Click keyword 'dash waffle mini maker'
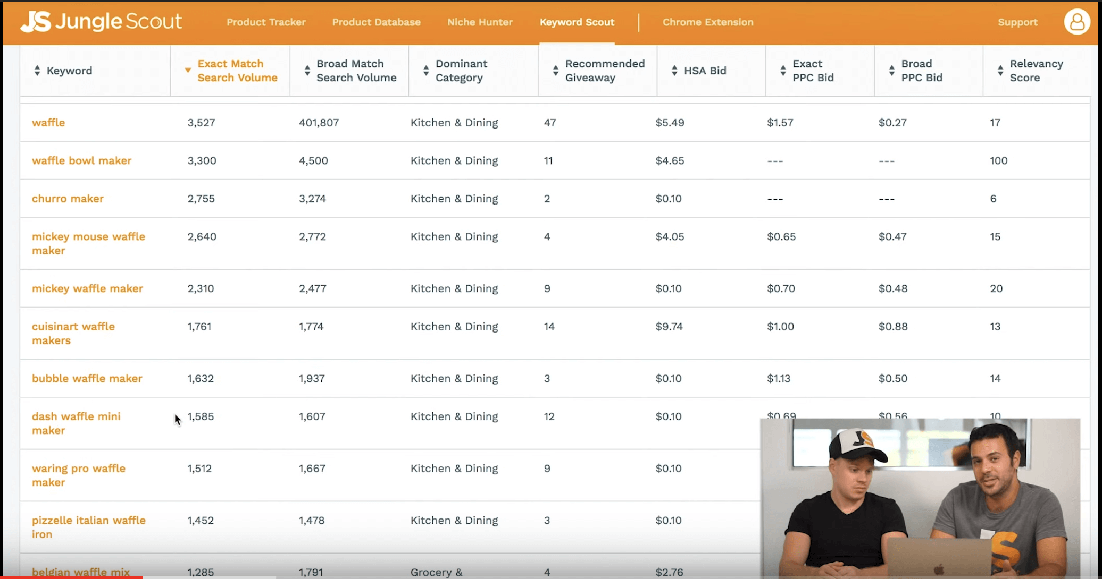The height and width of the screenshot is (579, 1102). tap(76, 423)
